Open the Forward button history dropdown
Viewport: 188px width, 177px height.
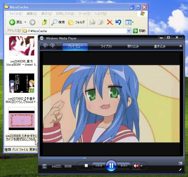38,22
